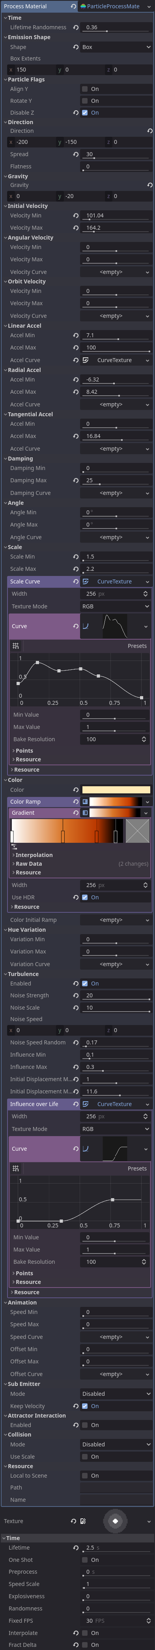Revert Scale Min value
The width and height of the screenshot is (155, 1650).
click(76, 557)
